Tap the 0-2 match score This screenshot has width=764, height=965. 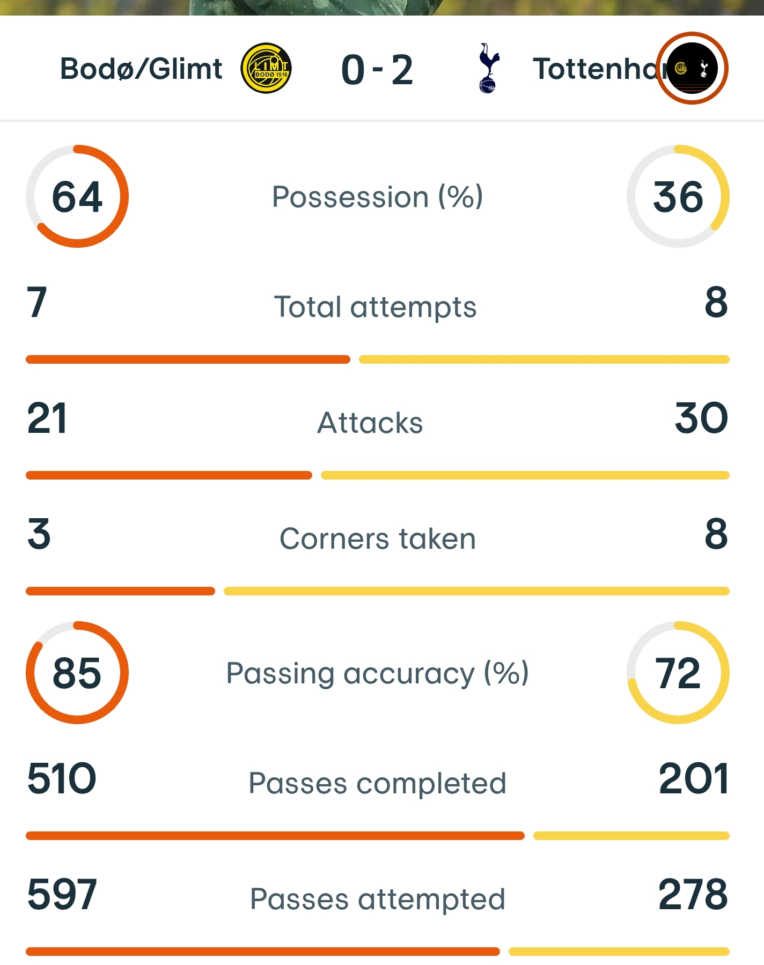(x=377, y=70)
